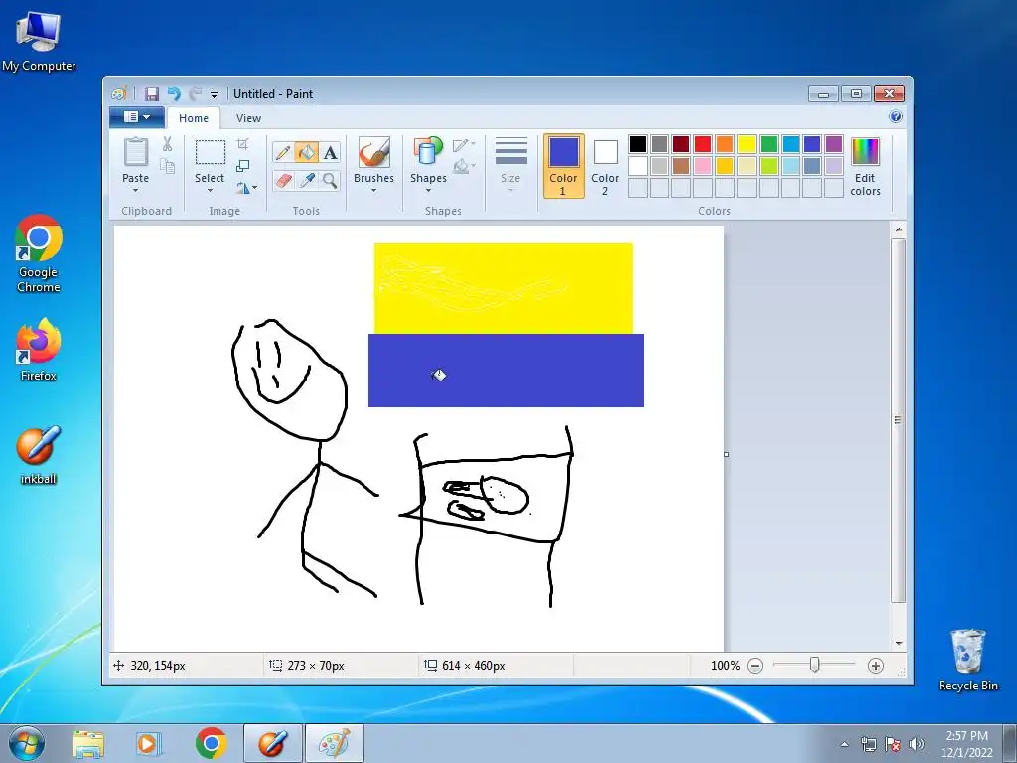Click the zoom slider handle

click(814, 665)
